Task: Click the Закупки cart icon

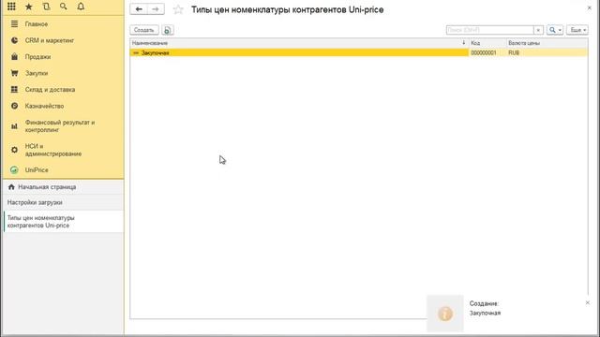Action: pos(15,73)
